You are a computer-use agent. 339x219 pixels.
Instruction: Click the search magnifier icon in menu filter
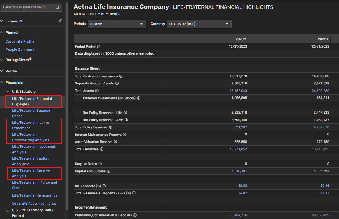point(57,7)
